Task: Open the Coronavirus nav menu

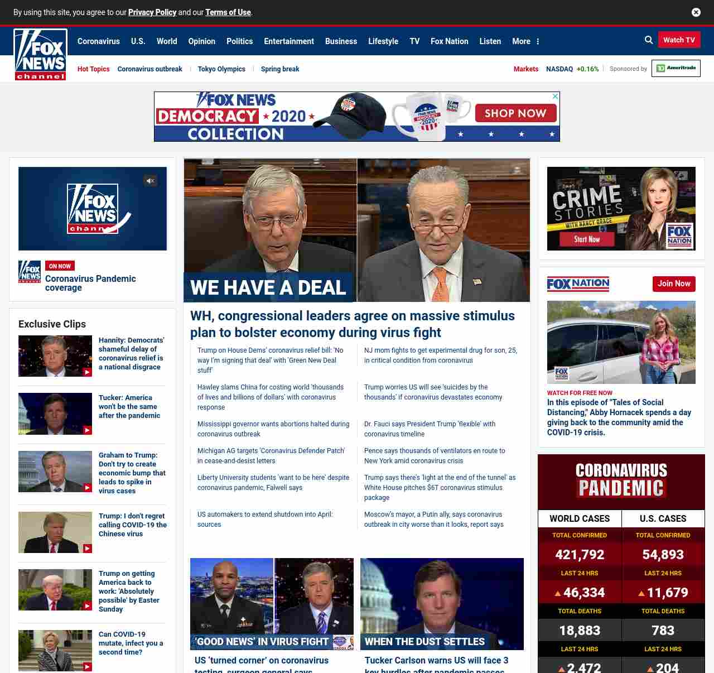Action: pyautogui.click(x=99, y=41)
